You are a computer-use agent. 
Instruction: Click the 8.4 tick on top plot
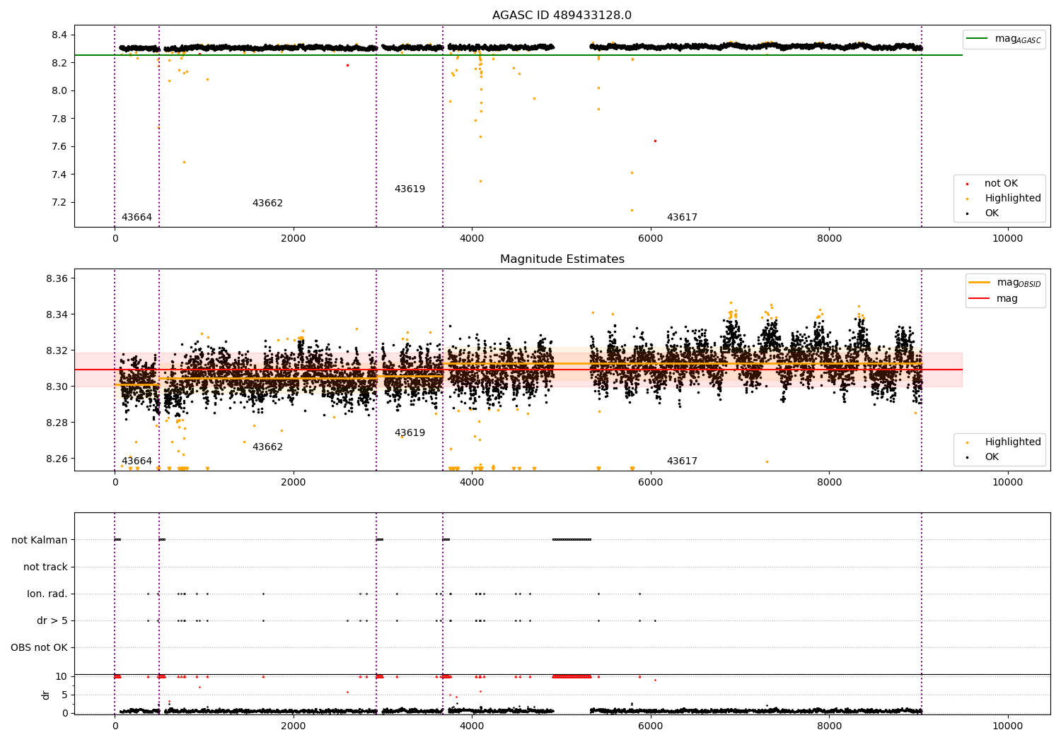click(x=59, y=35)
